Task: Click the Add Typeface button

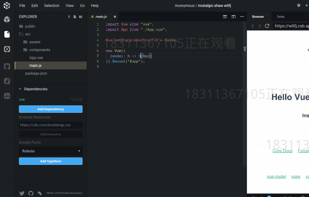Action: tap(51, 161)
